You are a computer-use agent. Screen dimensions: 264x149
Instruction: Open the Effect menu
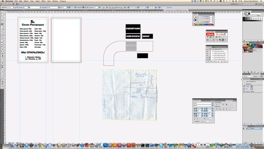(x=43, y=1)
